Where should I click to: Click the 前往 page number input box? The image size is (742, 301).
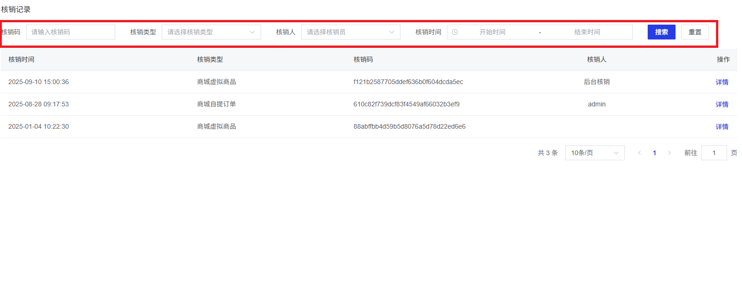(x=714, y=153)
